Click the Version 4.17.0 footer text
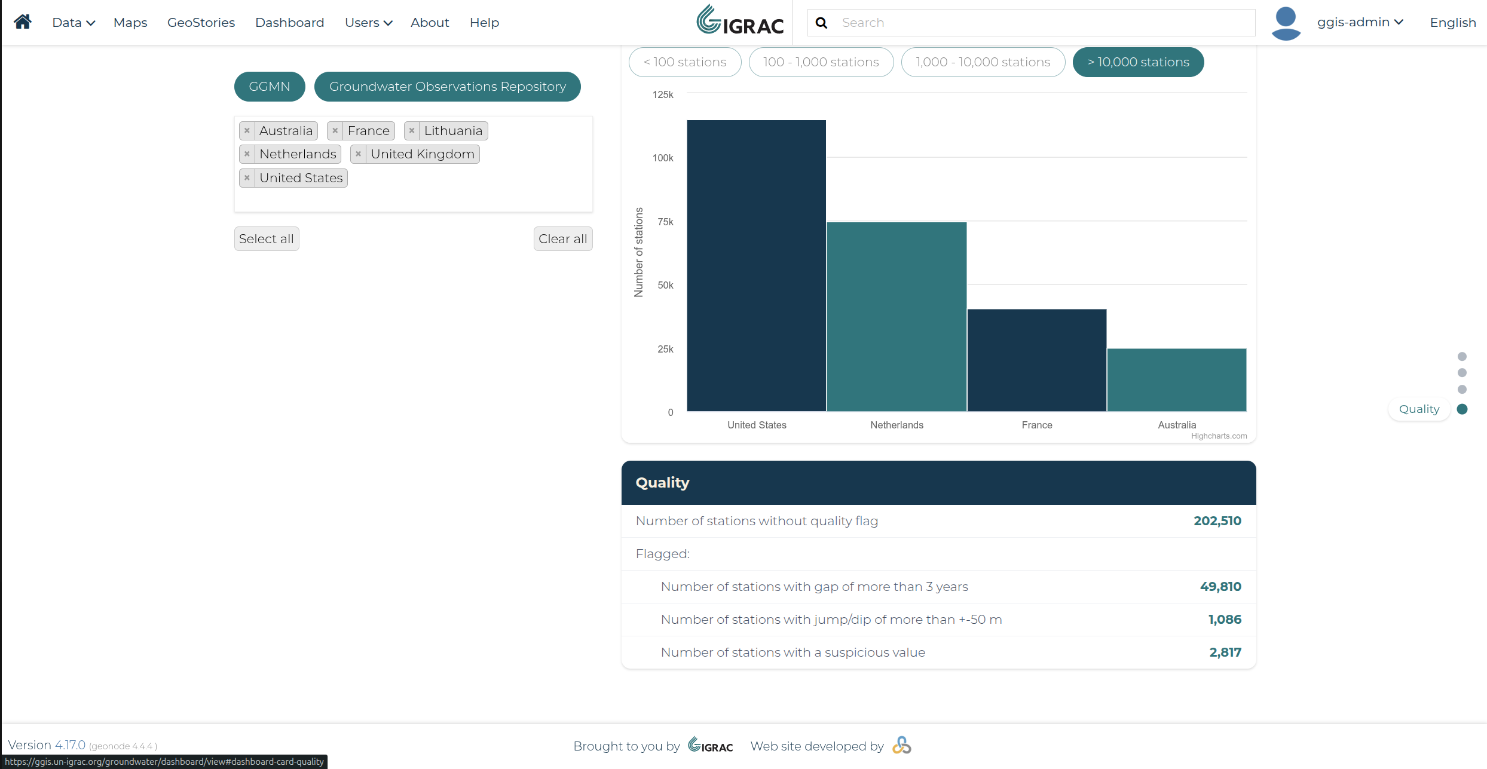Screen dimensions: 1487x769 pyautogui.click(x=47, y=745)
